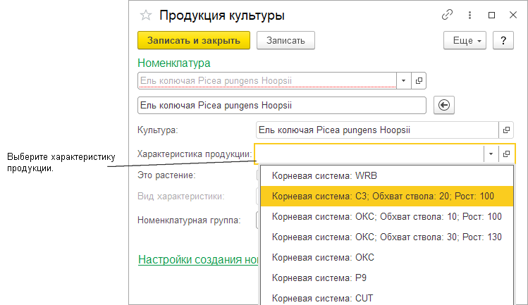Open the Еще menu
Image resolution: width=528 pixels, height=305 pixels.
pos(465,40)
